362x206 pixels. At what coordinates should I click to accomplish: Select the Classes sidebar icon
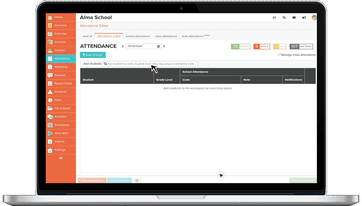(50, 50)
